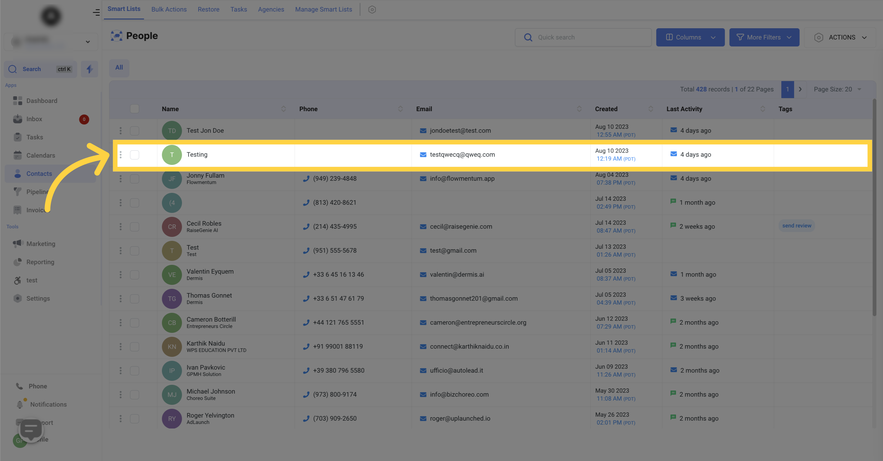
Task: Switch to the Restore tab
Action: [208, 9]
